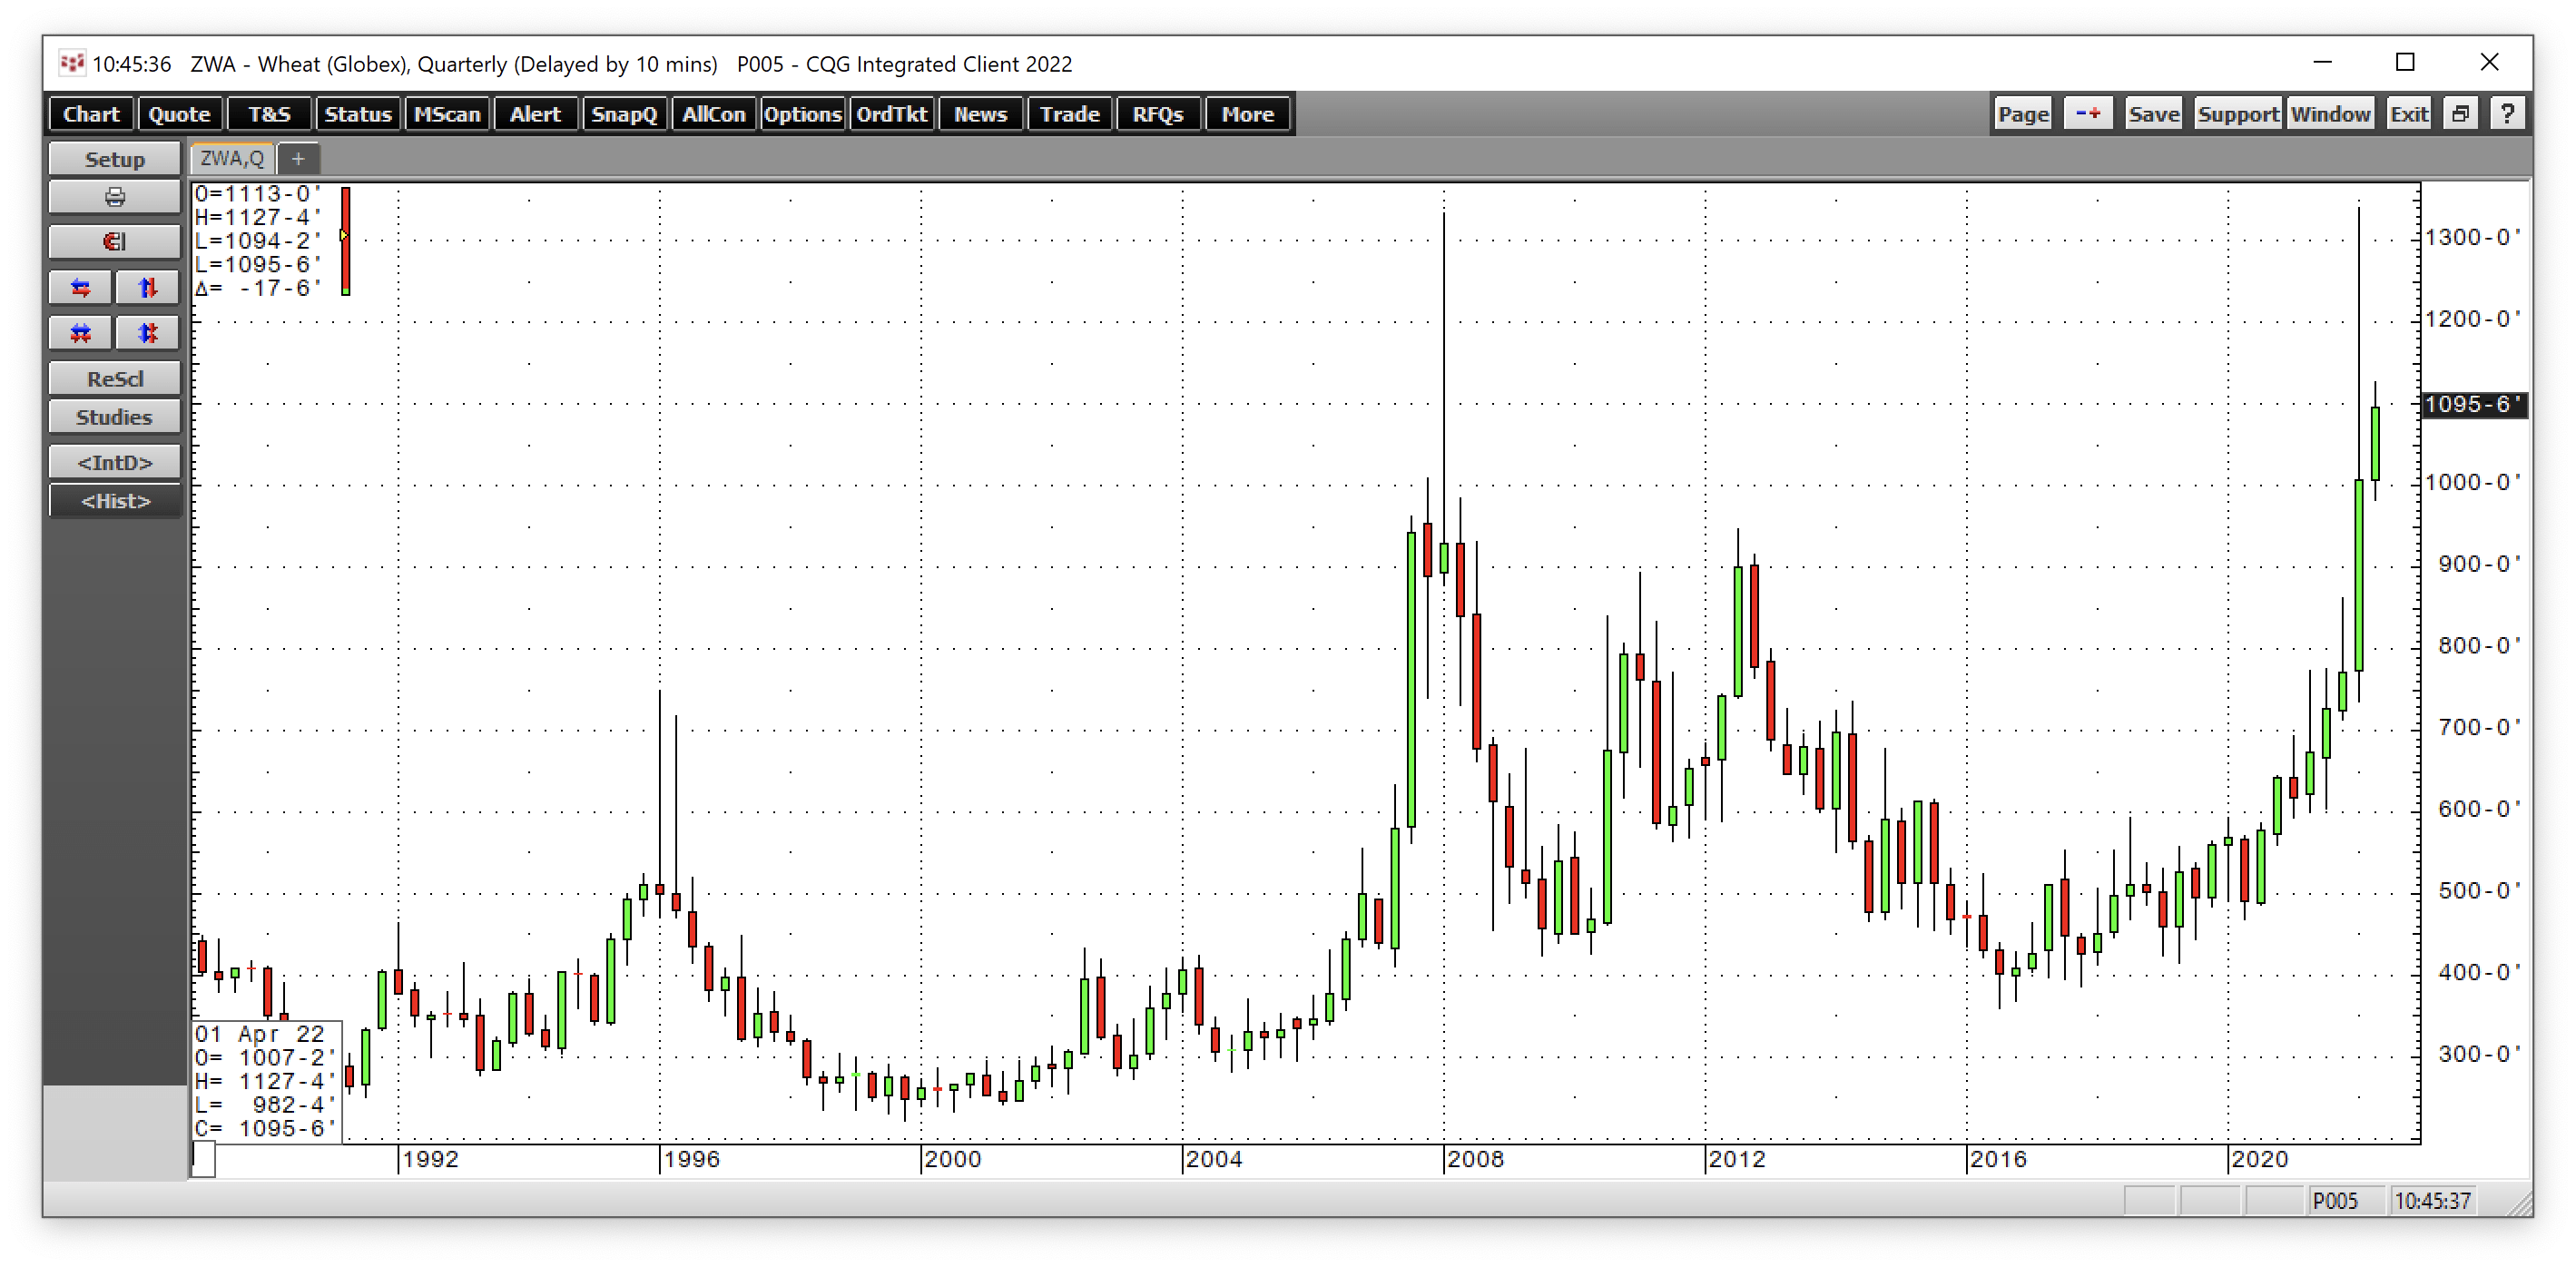
Task: Open the Window menu button
Action: (2329, 114)
